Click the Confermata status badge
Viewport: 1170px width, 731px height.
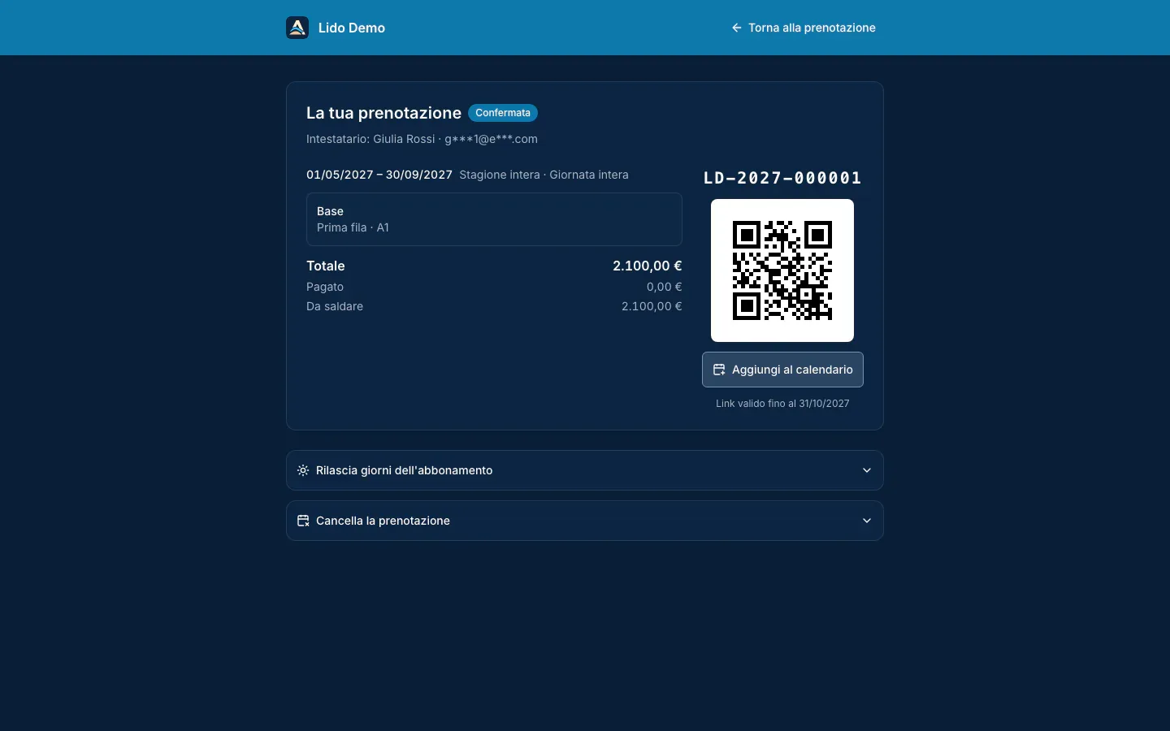point(503,113)
